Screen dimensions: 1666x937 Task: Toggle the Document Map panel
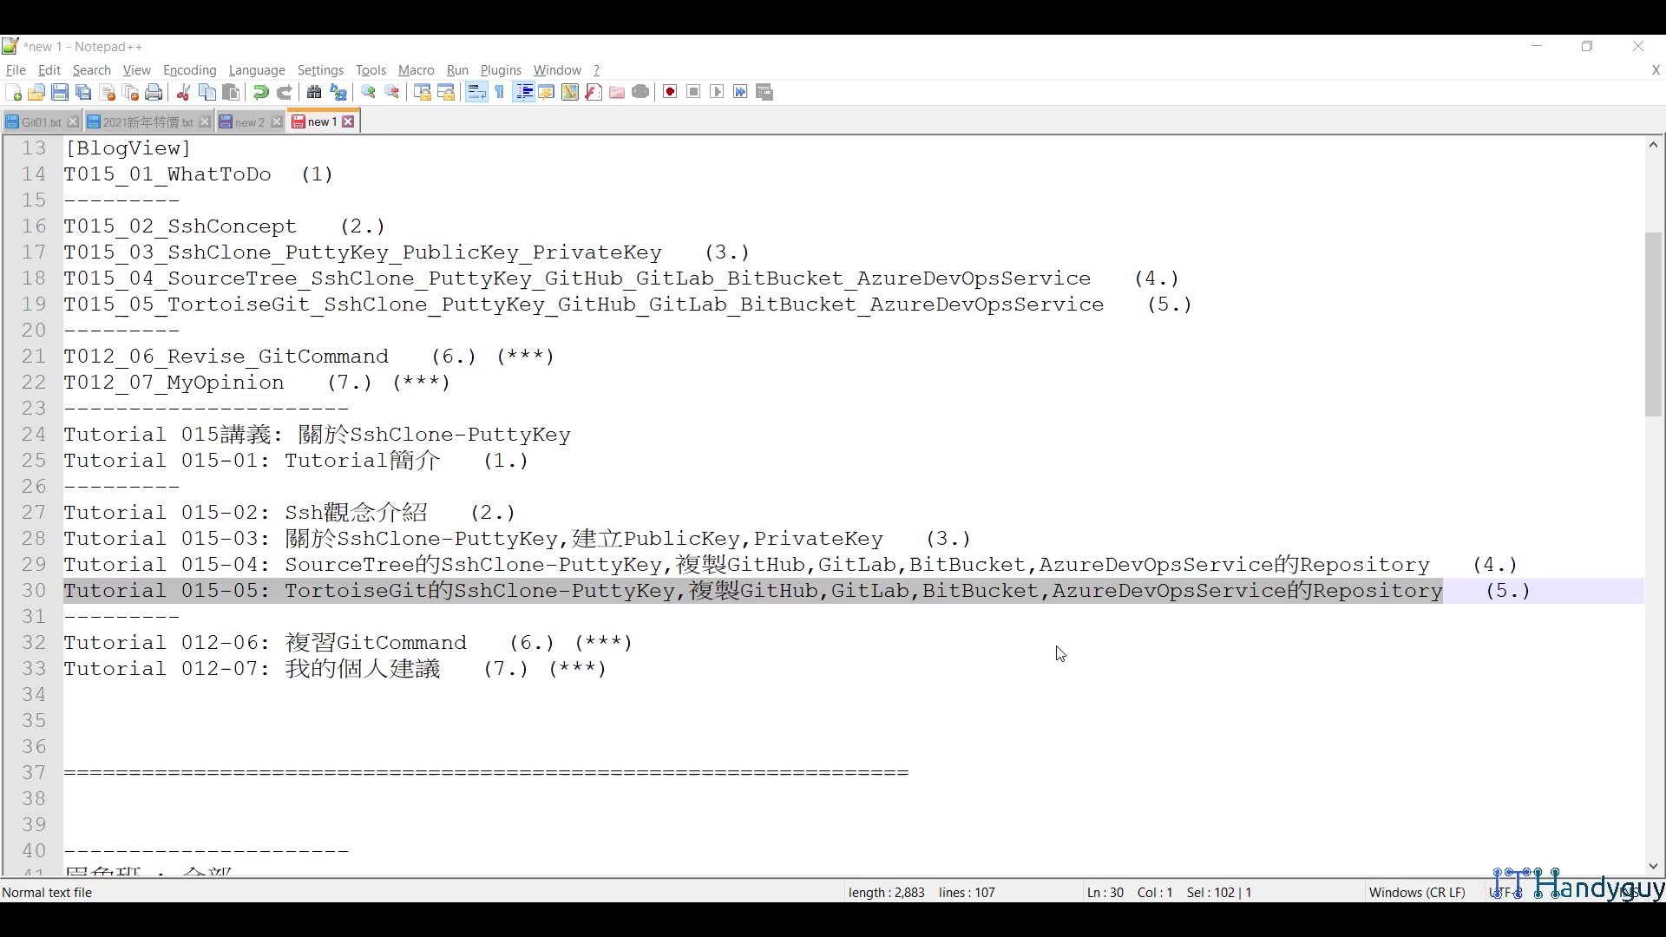569,92
